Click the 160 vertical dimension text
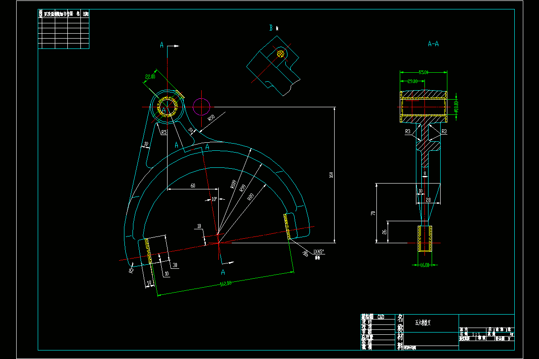The height and width of the screenshot is (359, 539). coord(331,175)
